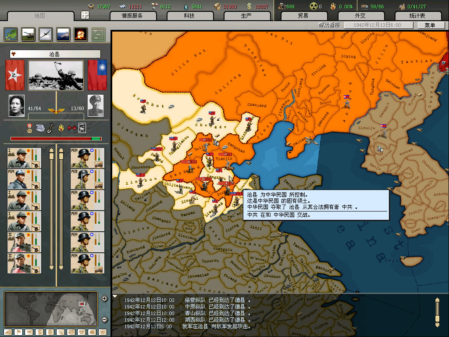Open the 科技 tab

tap(189, 16)
